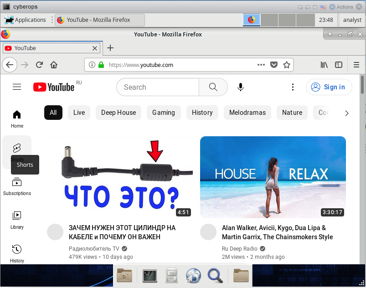Open a new tab with plus button
The height and width of the screenshot is (288, 366).
click(x=110, y=48)
